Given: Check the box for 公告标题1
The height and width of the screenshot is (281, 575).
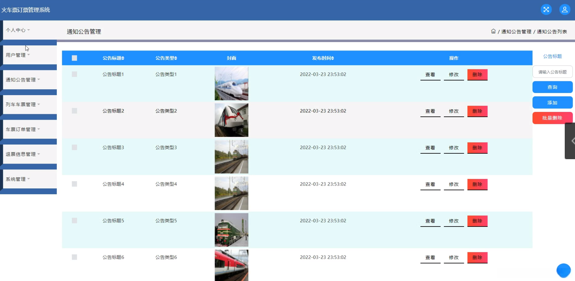Looking at the screenshot, I should point(74,74).
